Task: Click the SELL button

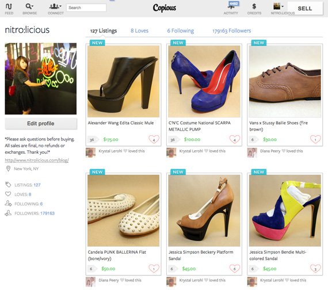Action: 305,9
